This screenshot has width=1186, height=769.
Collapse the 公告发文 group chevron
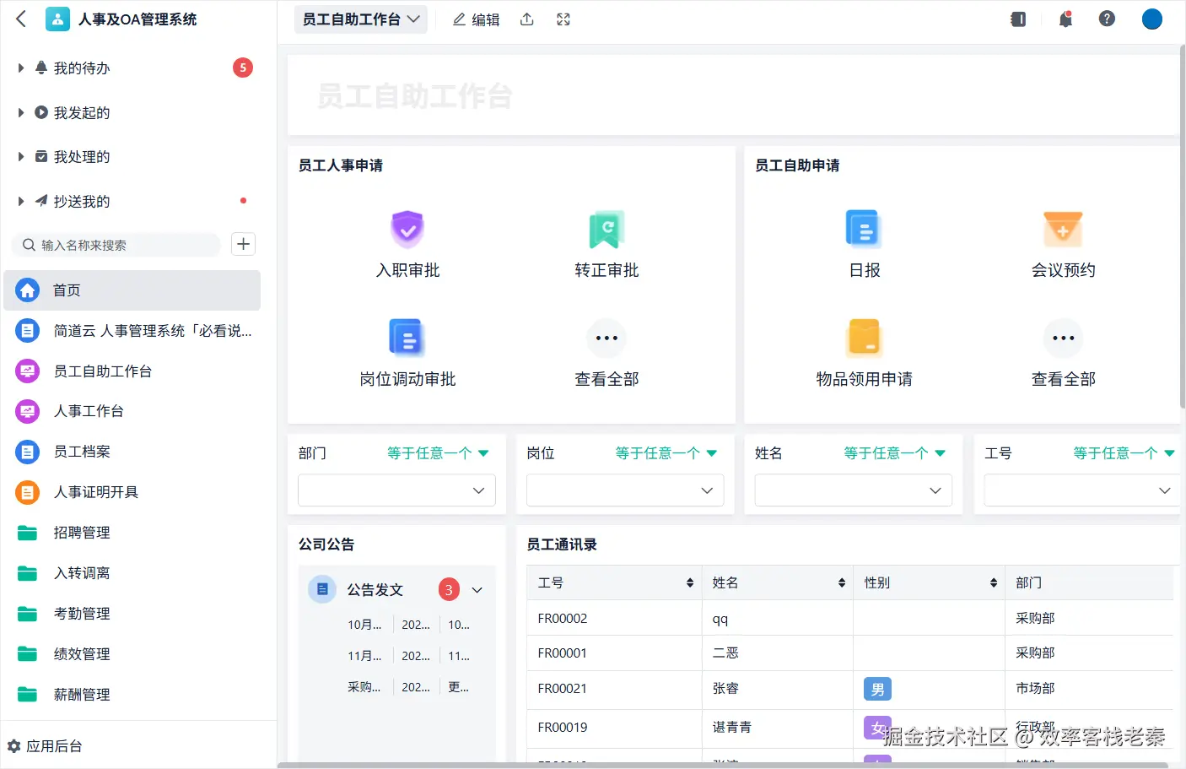click(477, 590)
